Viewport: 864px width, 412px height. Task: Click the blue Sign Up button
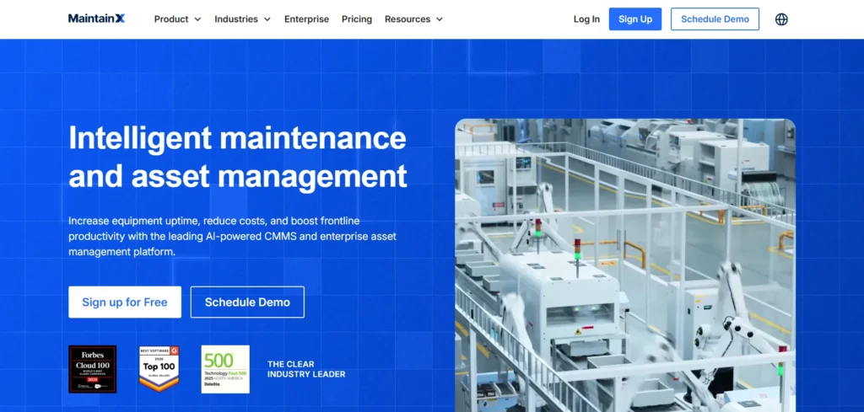click(x=635, y=19)
